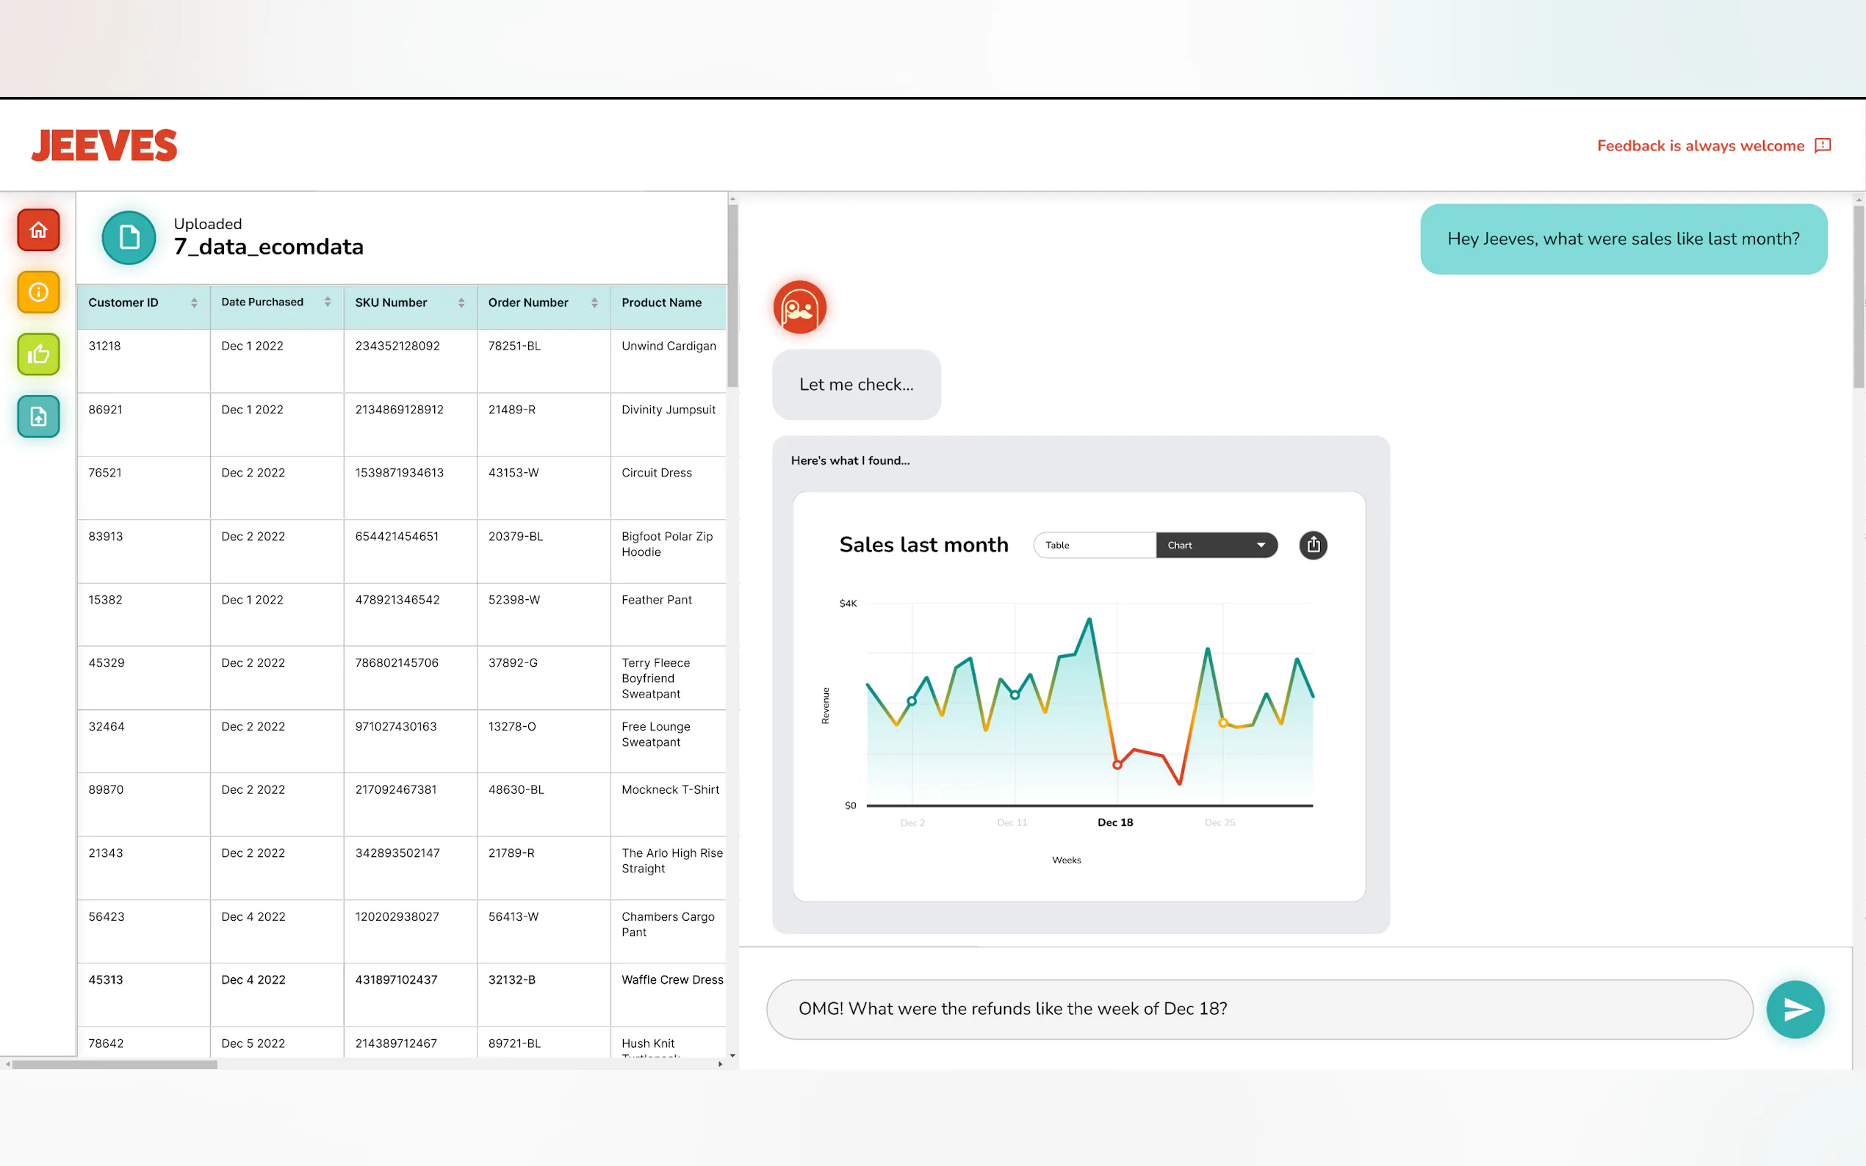Send the message with paper plane button

[1795, 1010]
